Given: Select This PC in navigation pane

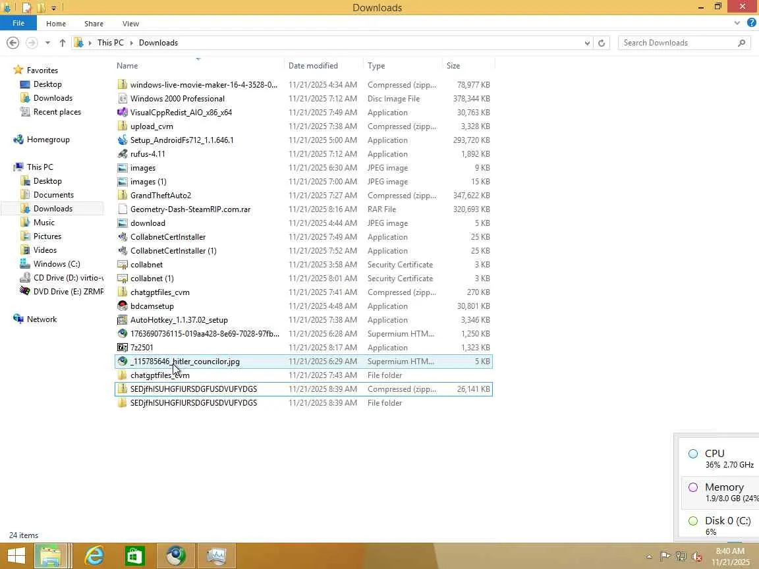Looking at the screenshot, I should click(40, 167).
